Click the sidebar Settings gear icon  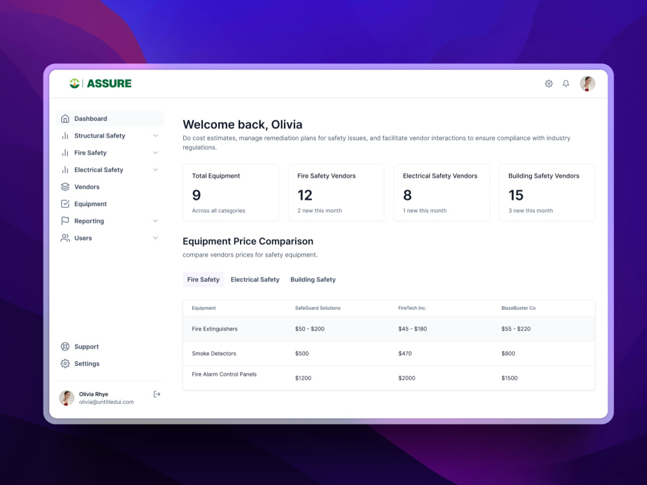click(65, 363)
